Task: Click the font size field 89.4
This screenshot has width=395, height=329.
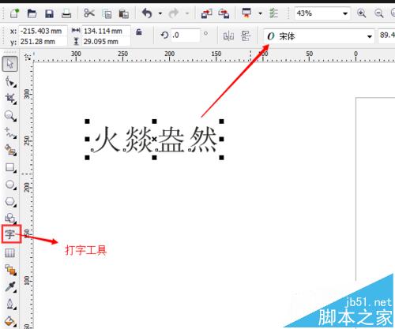Action: pyautogui.click(x=386, y=35)
